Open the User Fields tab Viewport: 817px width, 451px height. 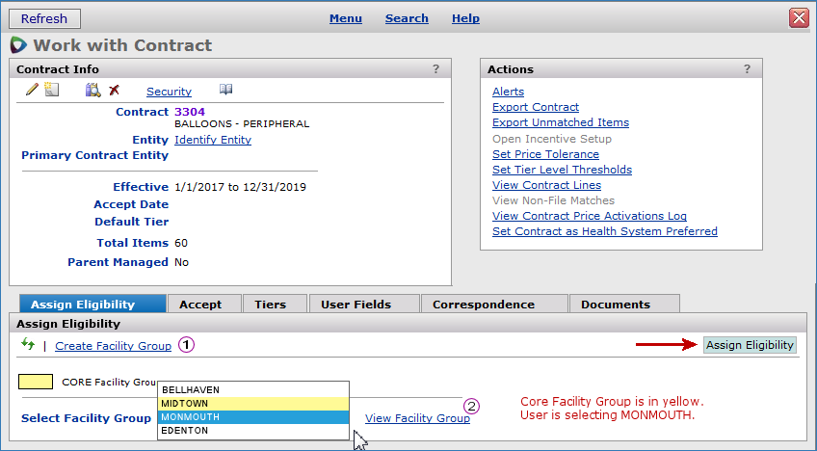[x=356, y=305]
